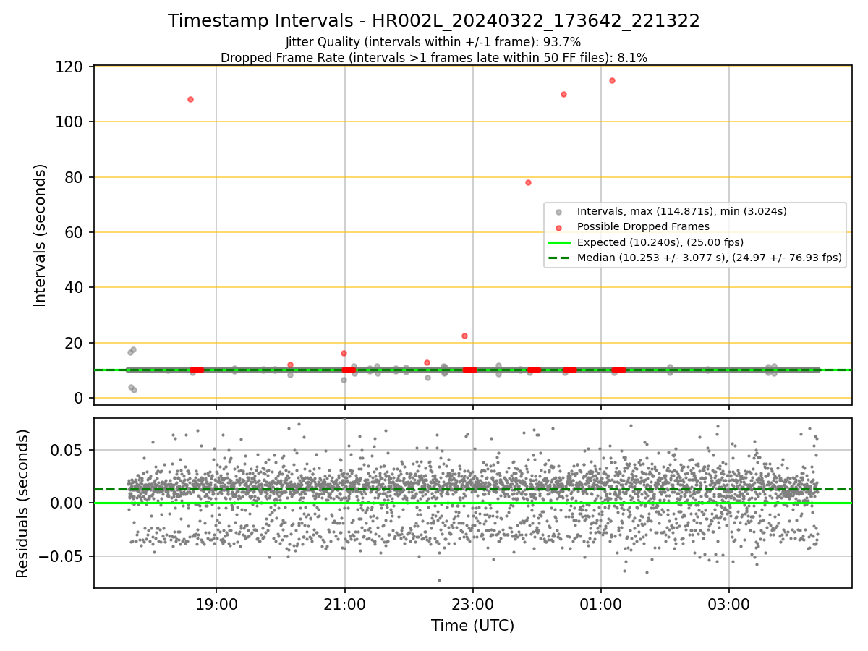Click the '23:00' x-axis tick label
Screen dimensions: 868x651
[x=472, y=604]
